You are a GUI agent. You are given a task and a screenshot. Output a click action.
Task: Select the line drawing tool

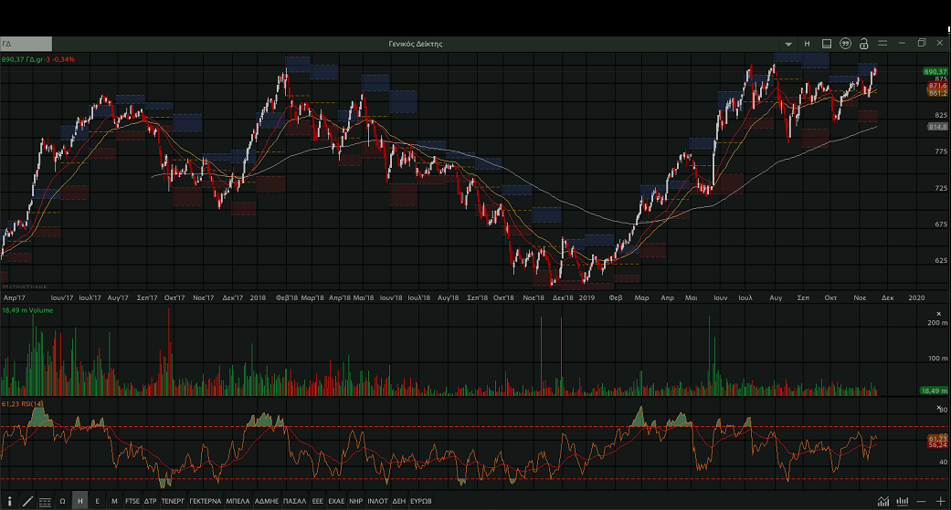27,501
